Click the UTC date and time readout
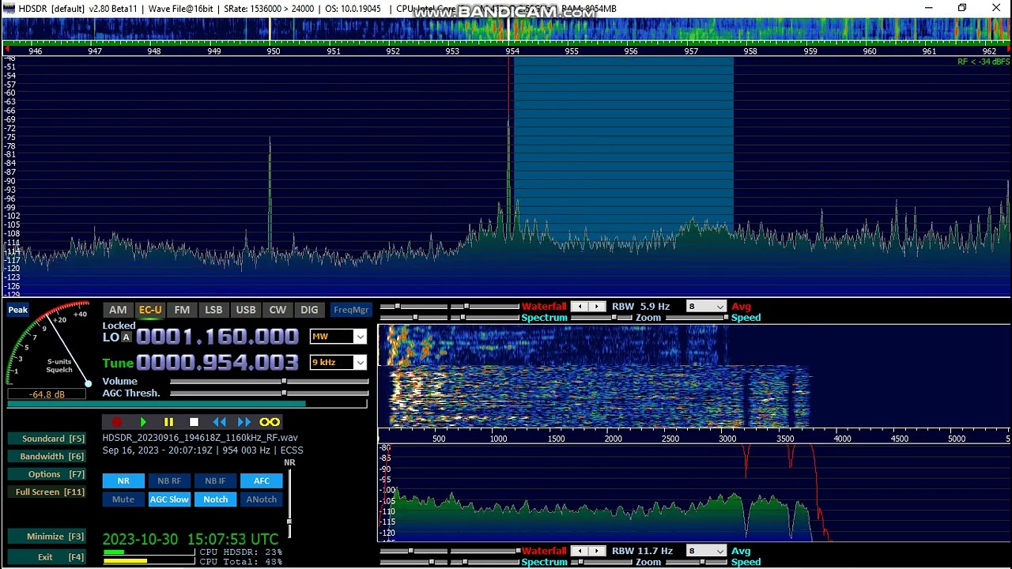This screenshot has height=569, width=1012. point(191,539)
